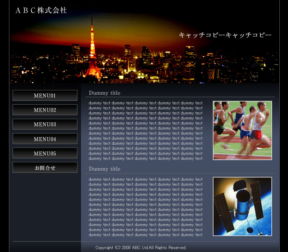288x252 pixels.
Task: Click the space telescope image thumbnail
Action: [x=242, y=206]
